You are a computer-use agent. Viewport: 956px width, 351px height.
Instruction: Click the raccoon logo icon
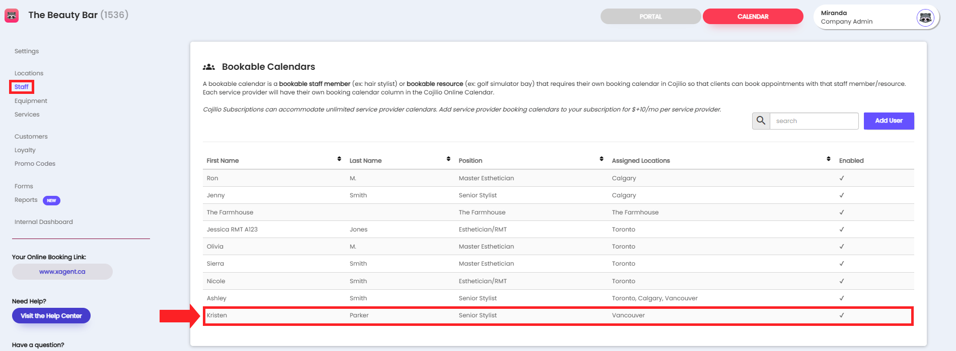12,16
